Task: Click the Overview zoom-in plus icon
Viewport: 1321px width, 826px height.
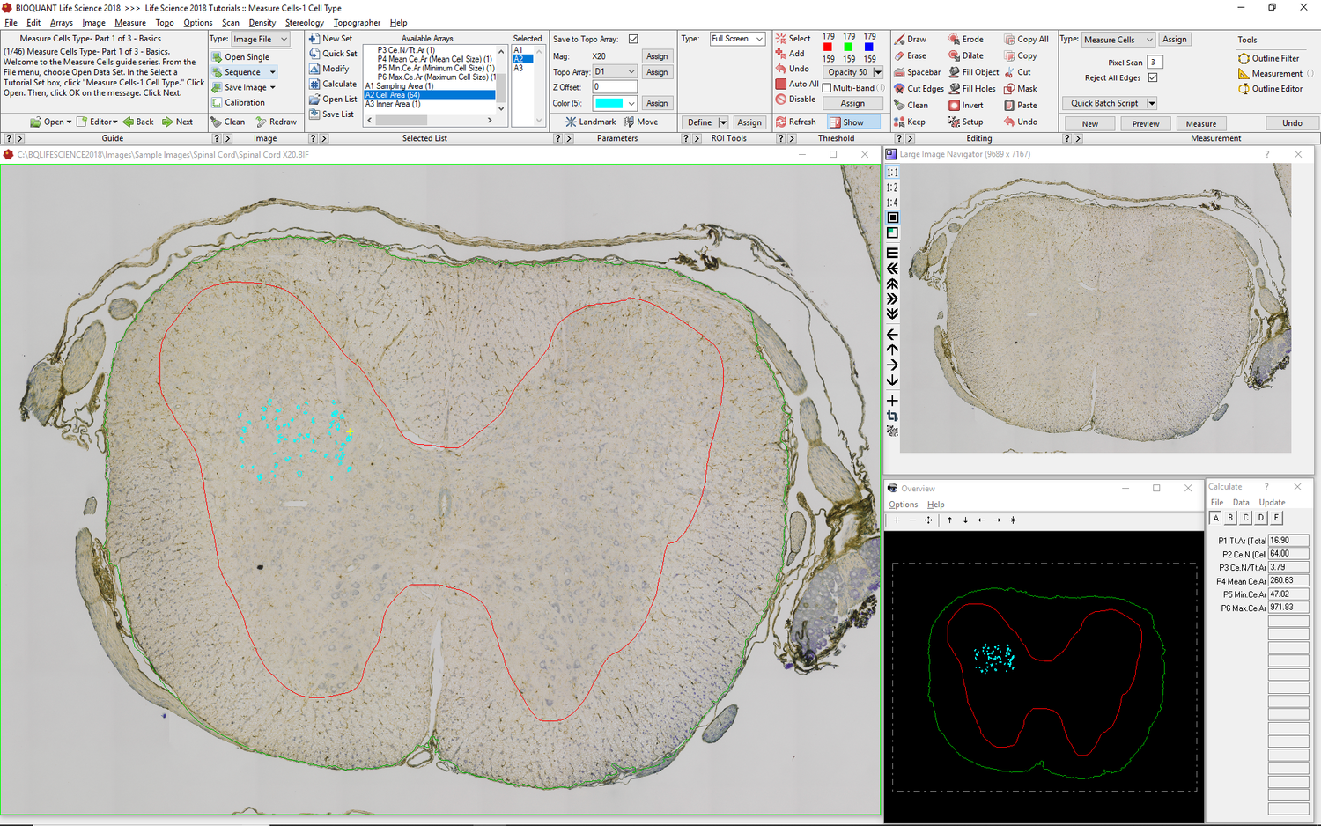Action: pos(897,520)
